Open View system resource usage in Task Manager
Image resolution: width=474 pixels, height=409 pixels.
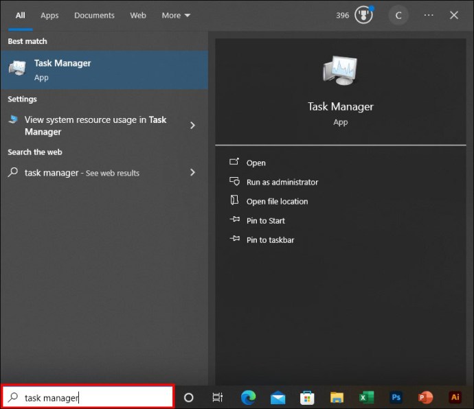[104, 126]
